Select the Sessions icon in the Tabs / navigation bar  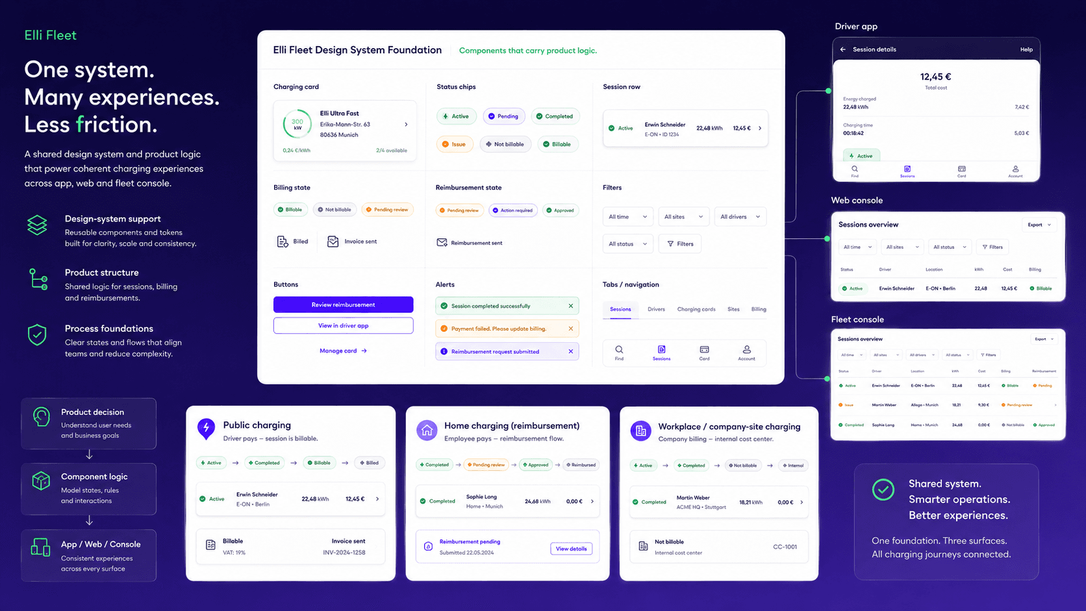[661, 349]
